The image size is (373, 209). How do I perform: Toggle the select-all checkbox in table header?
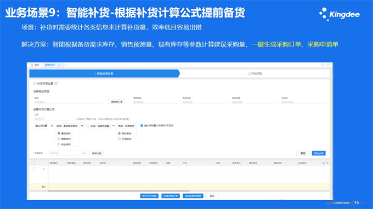34,163
